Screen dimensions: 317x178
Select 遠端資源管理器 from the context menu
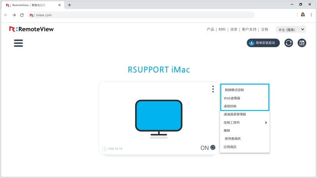(235, 114)
